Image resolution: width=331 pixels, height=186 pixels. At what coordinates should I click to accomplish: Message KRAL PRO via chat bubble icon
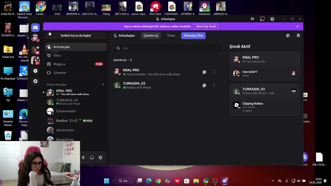204,72
